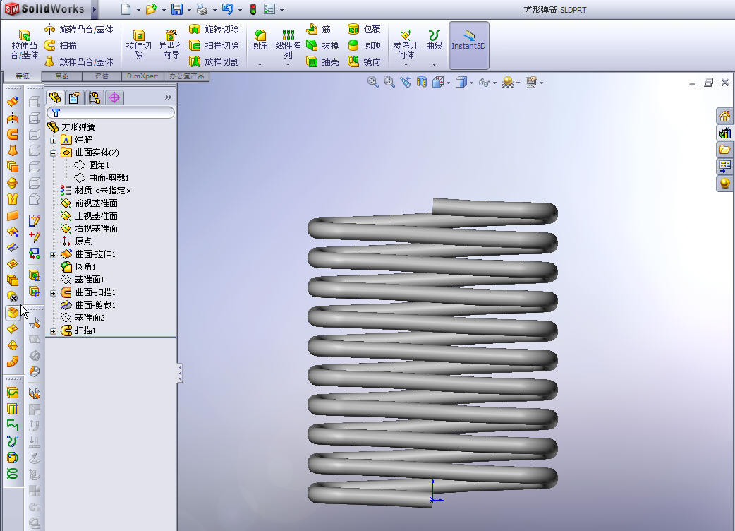Click the Appearances sphere icon in the task pane
735x531 pixels.
[724, 184]
